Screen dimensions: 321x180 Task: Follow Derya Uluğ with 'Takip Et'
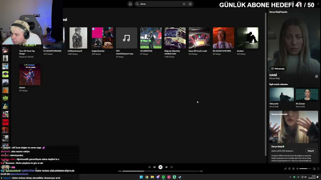point(311,151)
